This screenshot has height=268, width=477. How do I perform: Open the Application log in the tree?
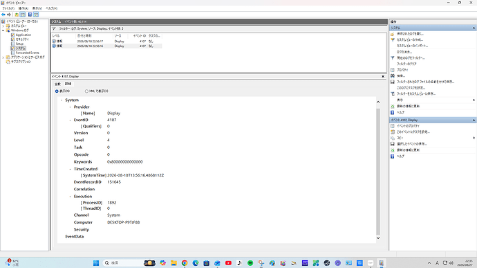click(23, 35)
